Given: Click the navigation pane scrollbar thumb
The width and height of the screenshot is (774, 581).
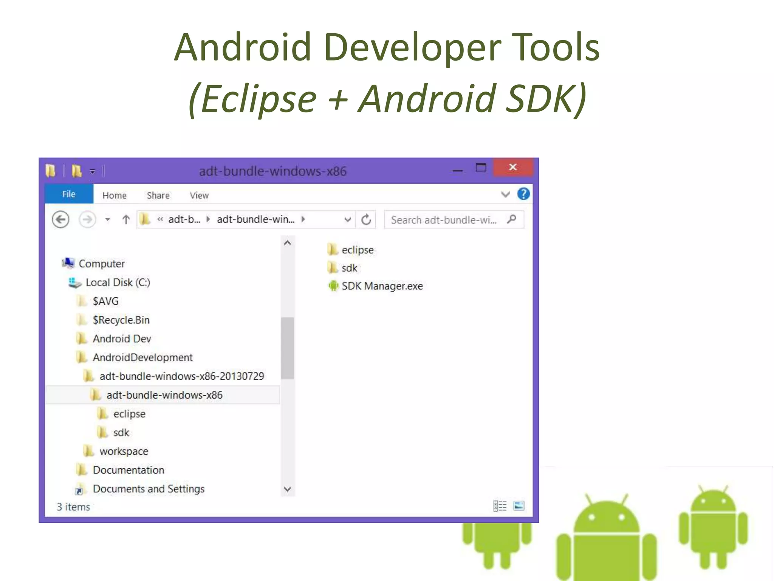Looking at the screenshot, I should pyautogui.click(x=287, y=348).
